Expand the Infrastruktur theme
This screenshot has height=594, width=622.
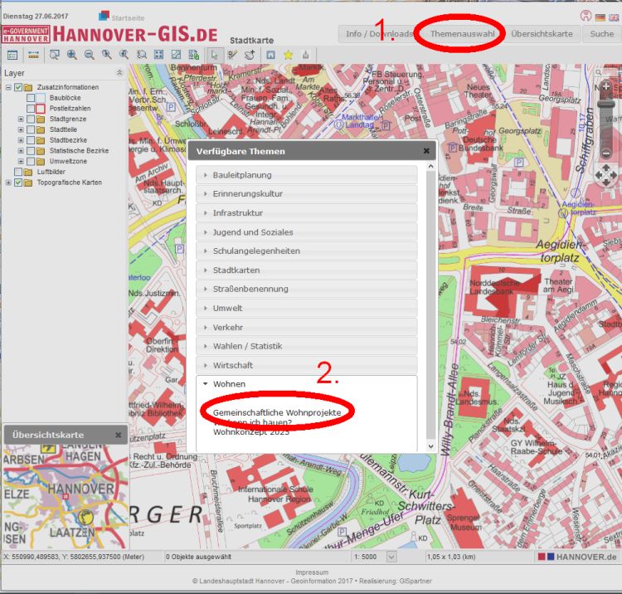click(x=306, y=213)
